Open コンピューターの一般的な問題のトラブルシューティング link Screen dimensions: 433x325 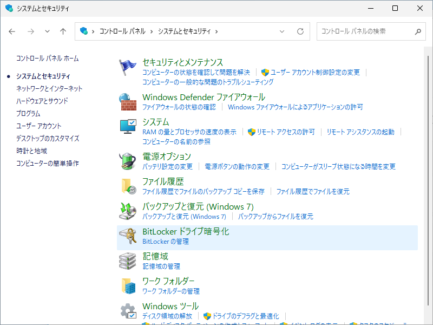click(208, 82)
